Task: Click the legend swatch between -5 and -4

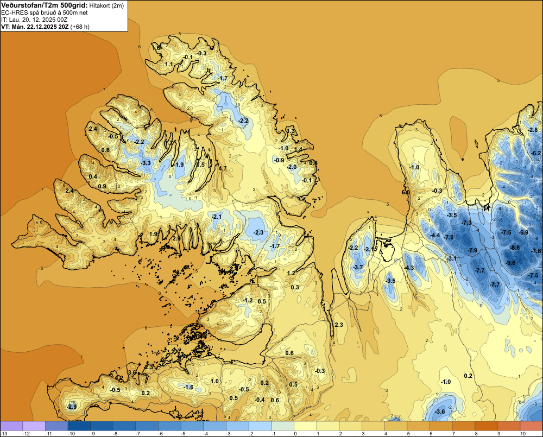Action: 192,426
